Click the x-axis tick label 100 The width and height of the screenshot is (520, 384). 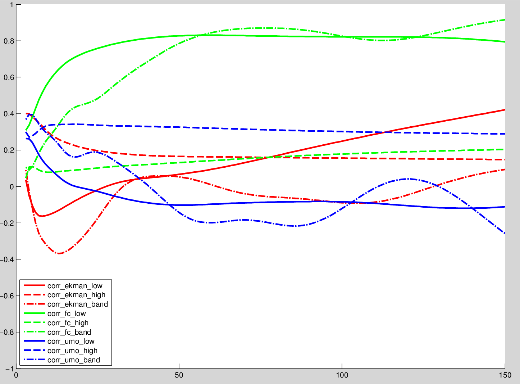(x=342, y=375)
